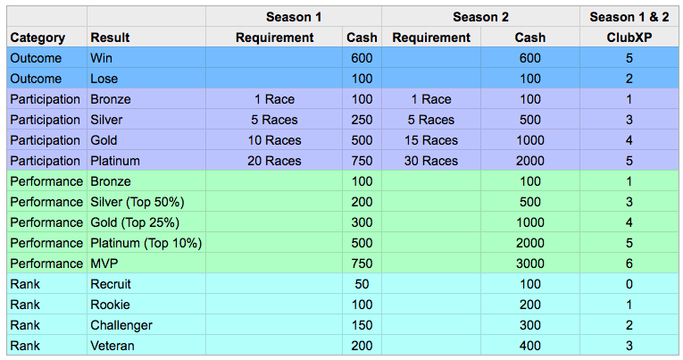Viewport: 683px width, 360px height.
Task: Select the Lose result cell
Action: point(104,79)
